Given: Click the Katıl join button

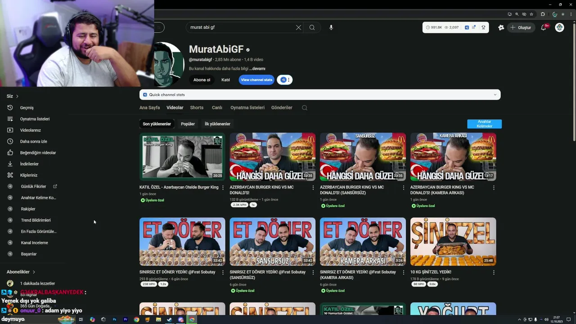Looking at the screenshot, I should pos(225,80).
